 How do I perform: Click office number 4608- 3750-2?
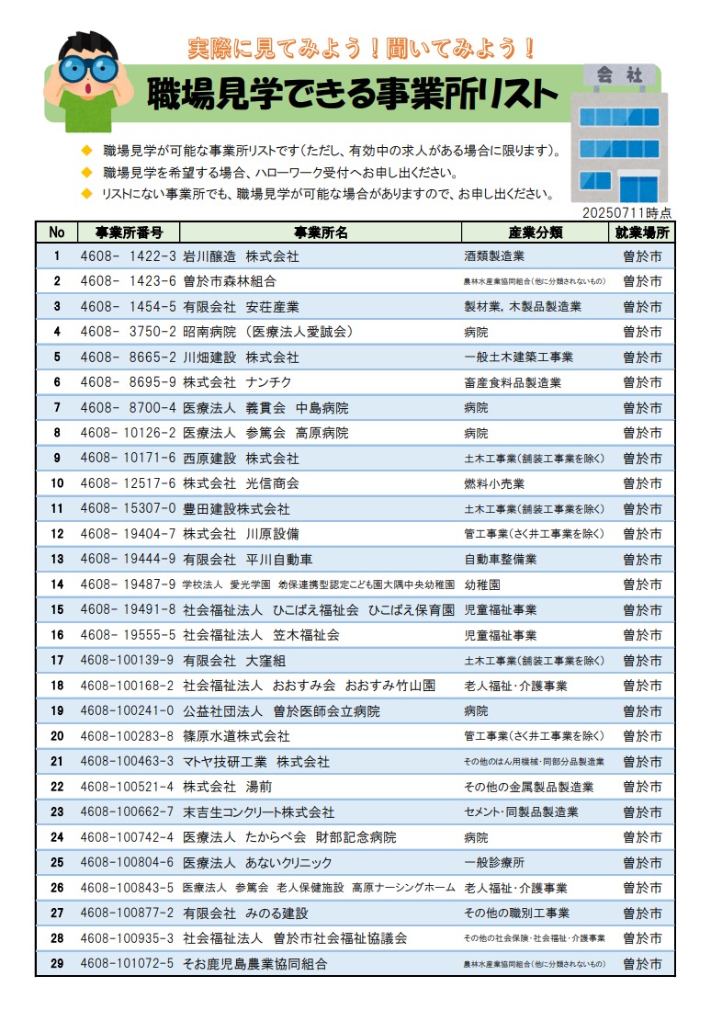(129, 332)
